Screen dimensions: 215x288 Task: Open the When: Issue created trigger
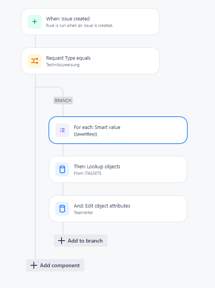[x=90, y=22]
